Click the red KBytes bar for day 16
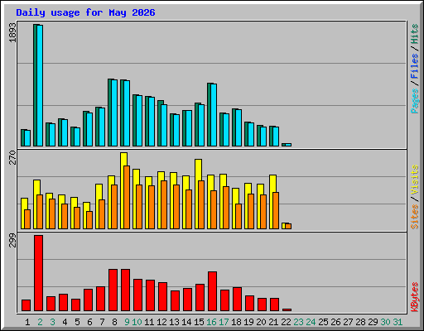Screen dimensions: 424x331 coord(212,291)
